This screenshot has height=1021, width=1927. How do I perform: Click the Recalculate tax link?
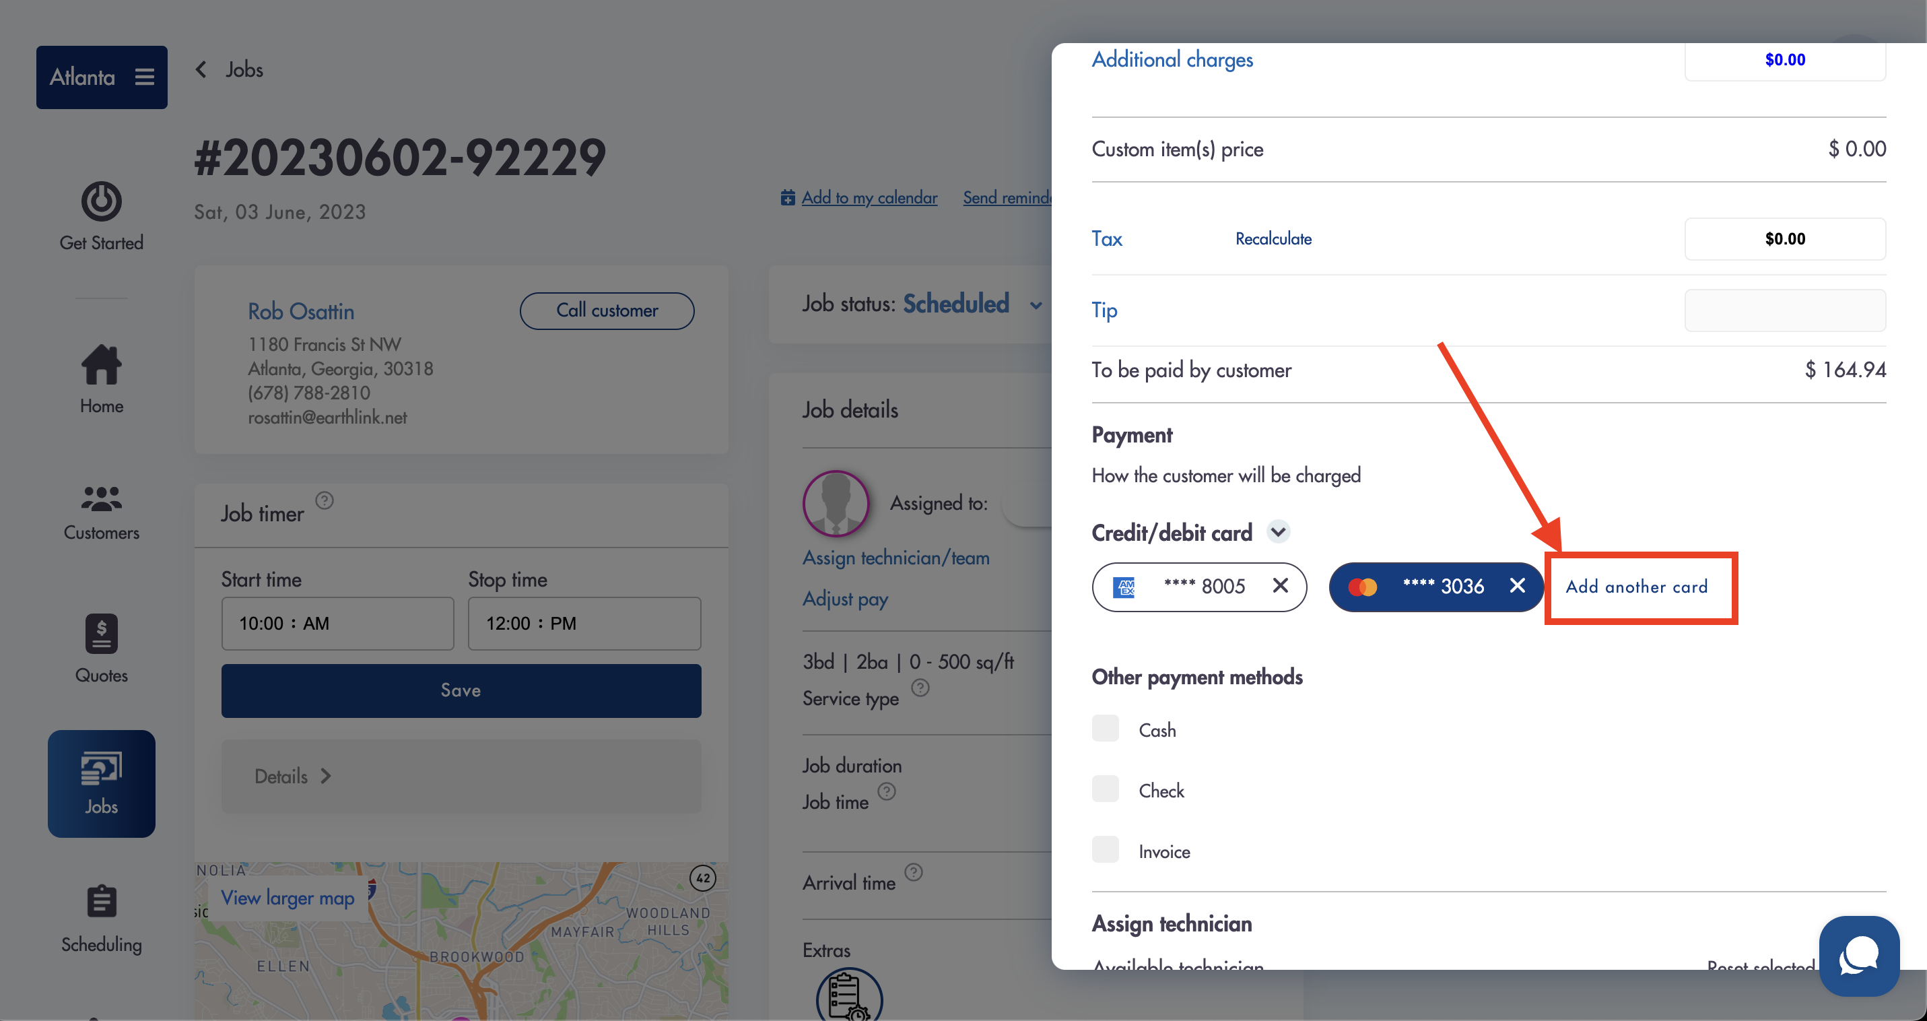tap(1273, 238)
